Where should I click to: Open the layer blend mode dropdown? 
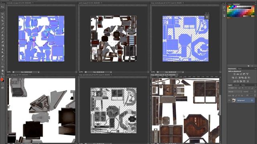tap(235, 92)
